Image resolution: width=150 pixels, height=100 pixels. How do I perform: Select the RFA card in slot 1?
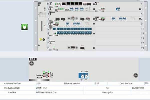tap(117, 4)
